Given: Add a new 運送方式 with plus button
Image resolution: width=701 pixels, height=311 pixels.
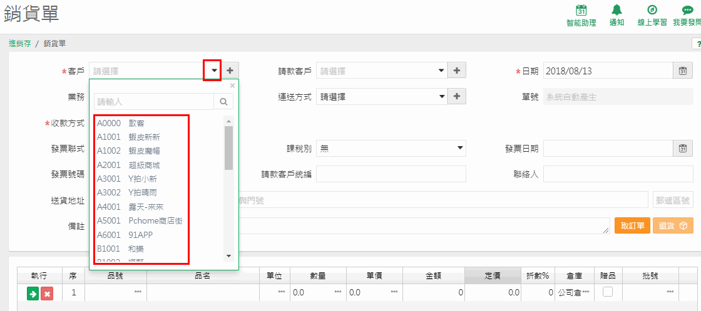Looking at the screenshot, I should pos(457,96).
